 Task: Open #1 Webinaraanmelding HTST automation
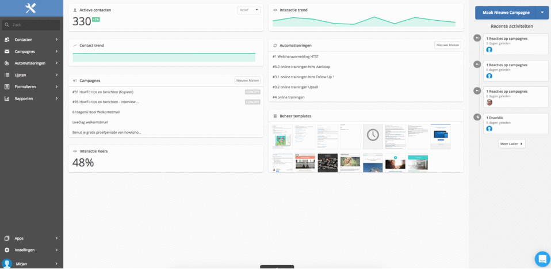(x=295, y=56)
